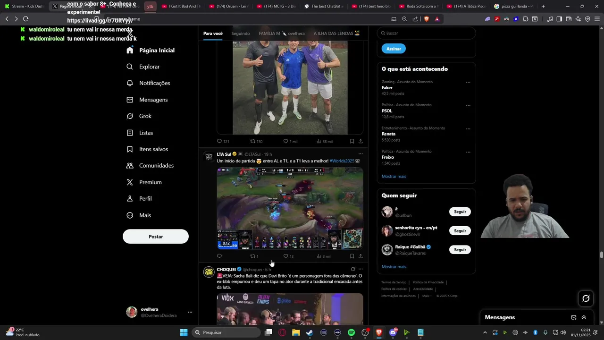The image size is (604, 340).
Task: Open Spotify from the taskbar
Action: [x=351, y=332]
